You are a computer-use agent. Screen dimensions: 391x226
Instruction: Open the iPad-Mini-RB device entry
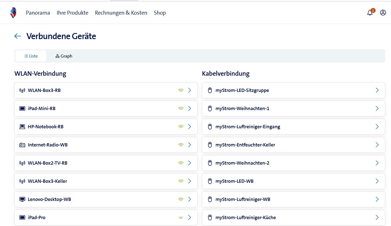(42, 108)
